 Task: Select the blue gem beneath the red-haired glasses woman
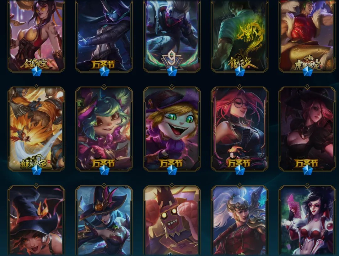[239, 170]
